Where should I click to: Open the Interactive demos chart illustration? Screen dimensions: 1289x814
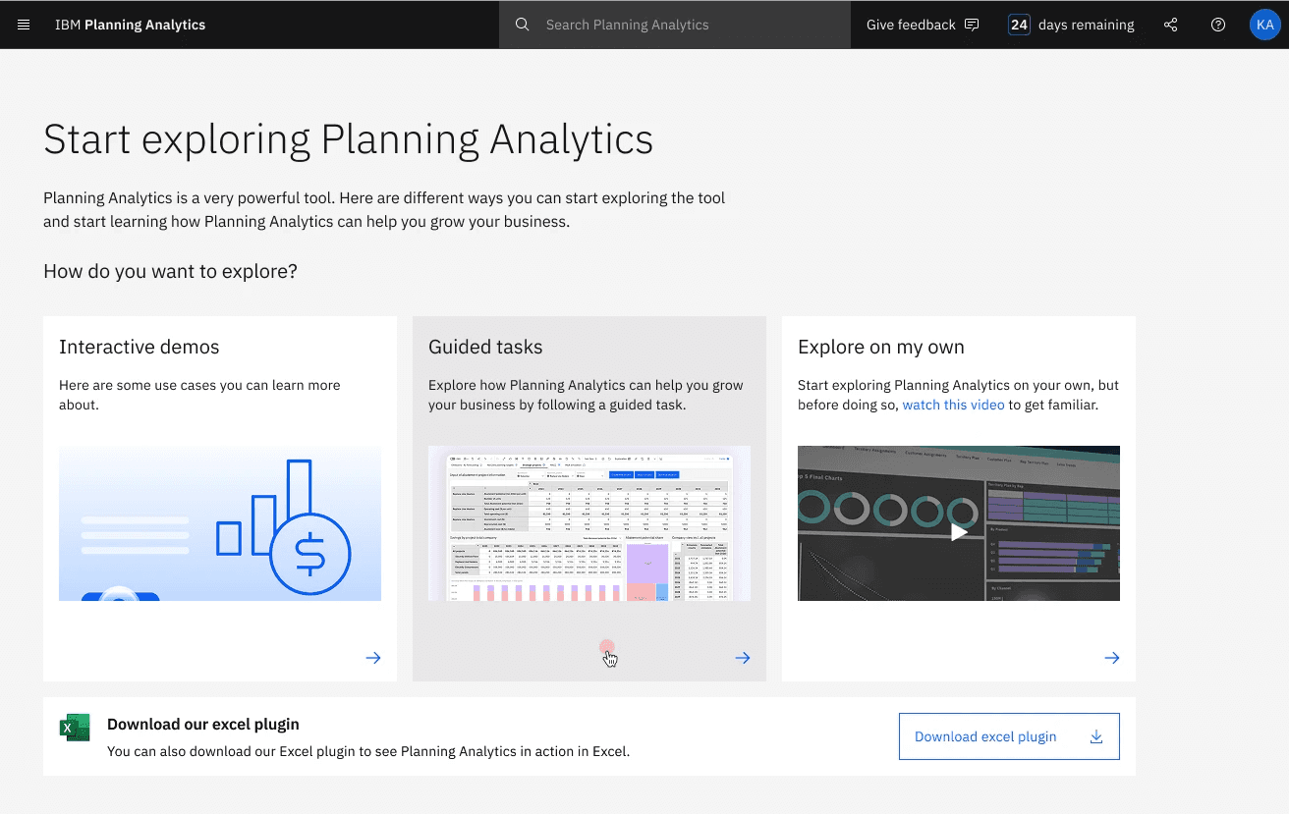click(220, 523)
